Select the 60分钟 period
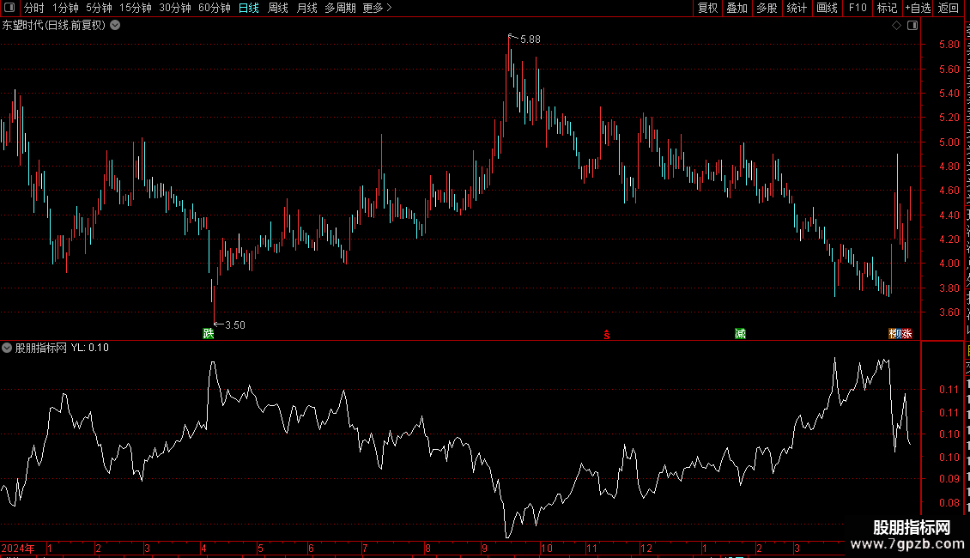The width and height of the screenshot is (970, 558). pos(214,8)
